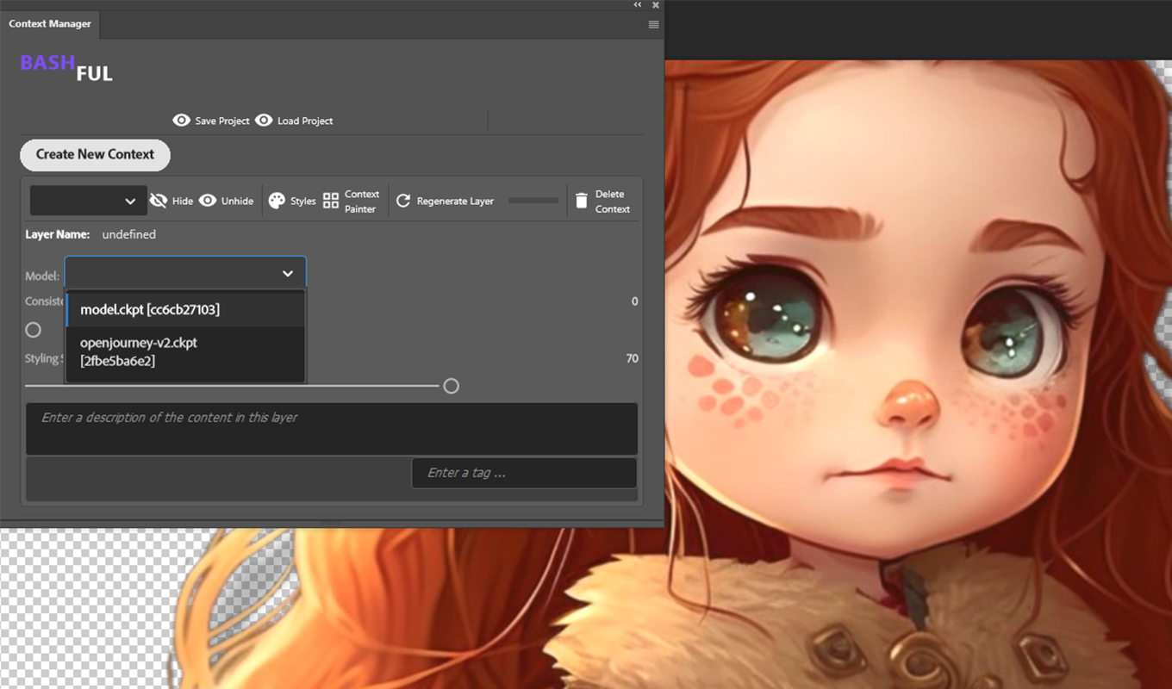Image resolution: width=1172 pixels, height=689 pixels.
Task: Click the Regenerate Layer progress bar
Action: point(533,201)
